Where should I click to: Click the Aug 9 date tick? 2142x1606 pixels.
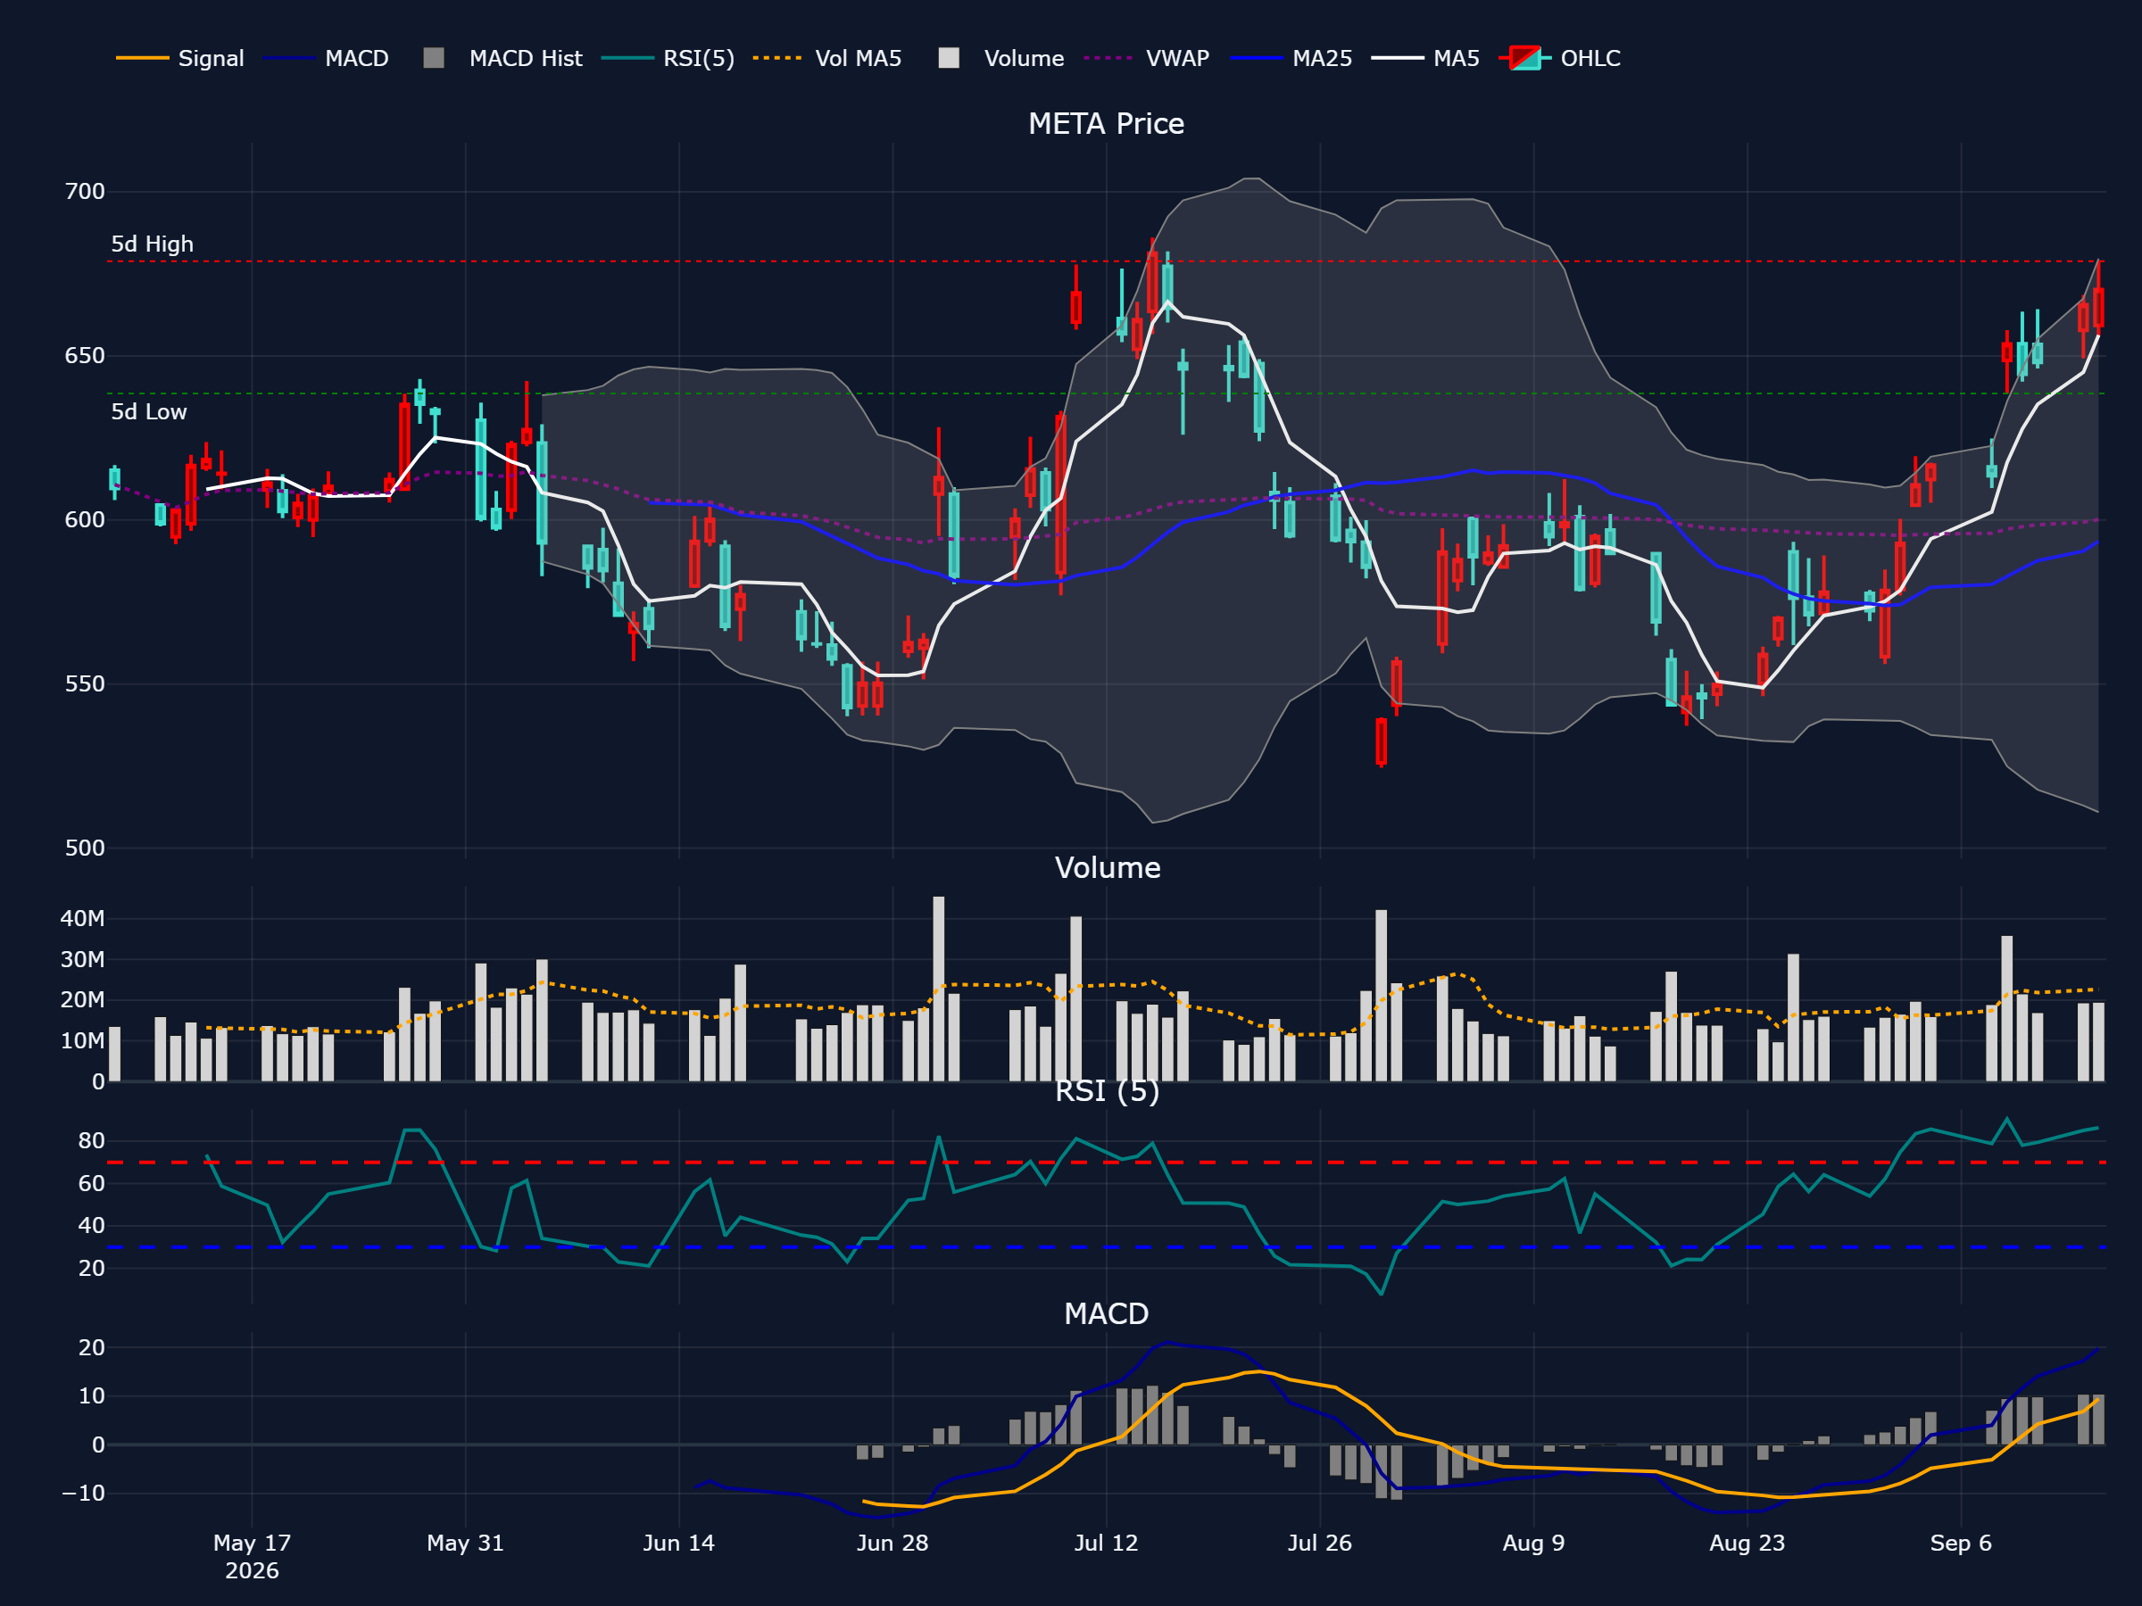1534,1543
